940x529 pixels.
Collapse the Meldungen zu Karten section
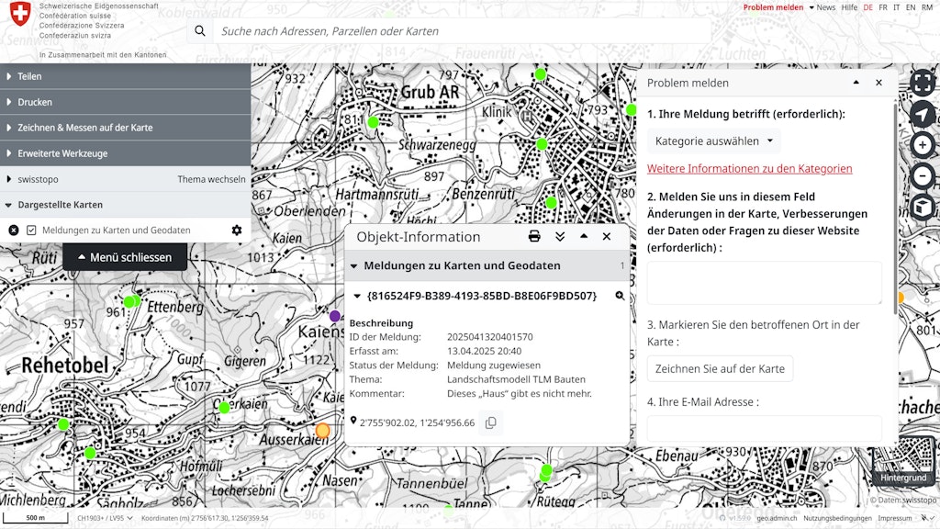click(353, 265)
